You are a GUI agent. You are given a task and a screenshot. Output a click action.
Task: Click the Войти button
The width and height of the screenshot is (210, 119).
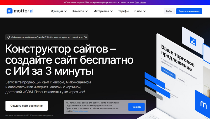coord(169,11)
